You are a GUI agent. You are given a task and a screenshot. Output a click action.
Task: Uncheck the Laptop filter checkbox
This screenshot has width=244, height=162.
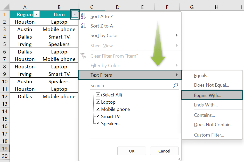coord(98,102)
